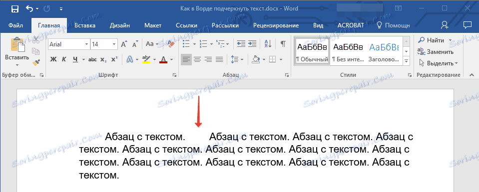The width and height of the screenshot is (479, 192).
Task: Create a multilevel list
Action: [x=220, y=44]
